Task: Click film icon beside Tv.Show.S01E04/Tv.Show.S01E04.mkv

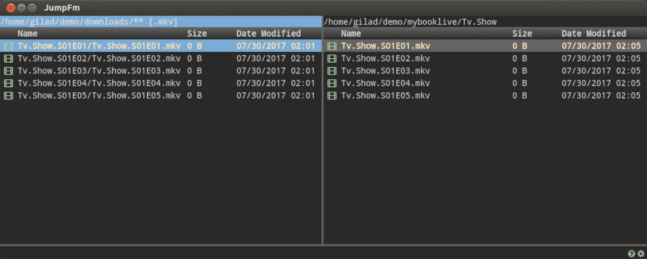Action: pyautogui.click(x=9, y=83)
